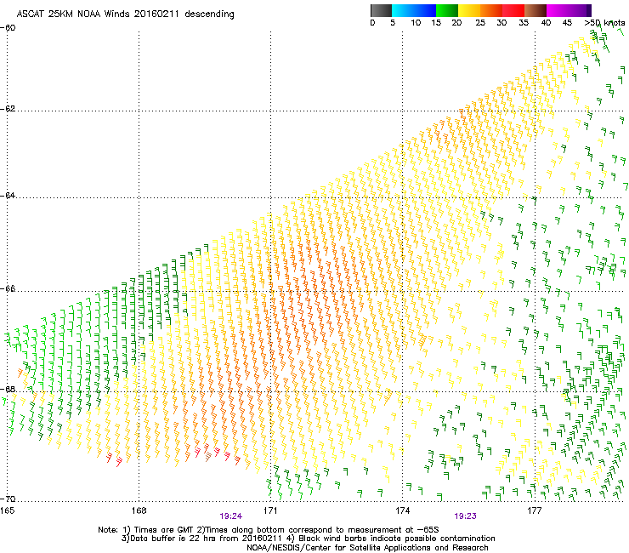Select the '35' legend scale label
629x553 pixels.
[x=524, y=23]
